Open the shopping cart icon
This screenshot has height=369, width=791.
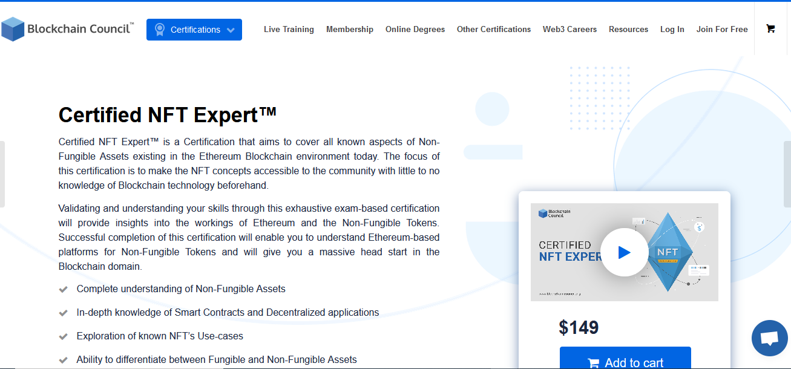(x=770, y=28)
